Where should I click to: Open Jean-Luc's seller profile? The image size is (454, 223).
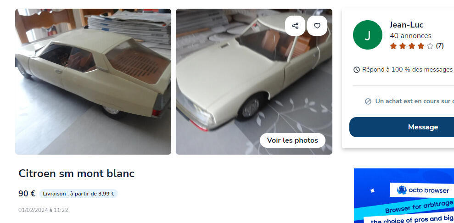pos(406,25)
